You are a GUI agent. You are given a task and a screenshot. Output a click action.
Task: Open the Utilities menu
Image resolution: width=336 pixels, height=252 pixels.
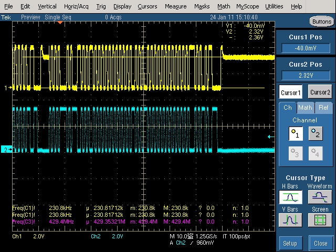click(x=274, y=6)
